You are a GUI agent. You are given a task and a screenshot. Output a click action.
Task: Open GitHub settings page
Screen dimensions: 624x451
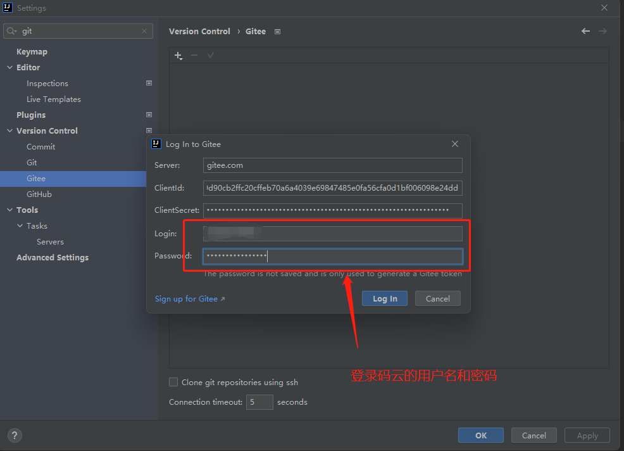tap(39, 194)
